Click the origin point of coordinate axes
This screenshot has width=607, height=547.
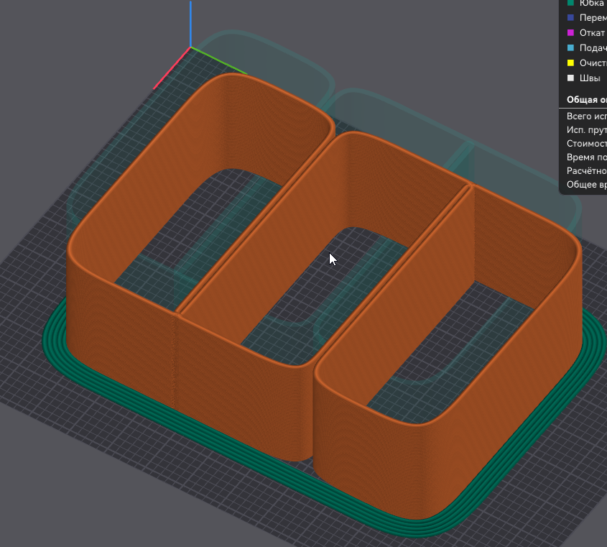(190, 47)
